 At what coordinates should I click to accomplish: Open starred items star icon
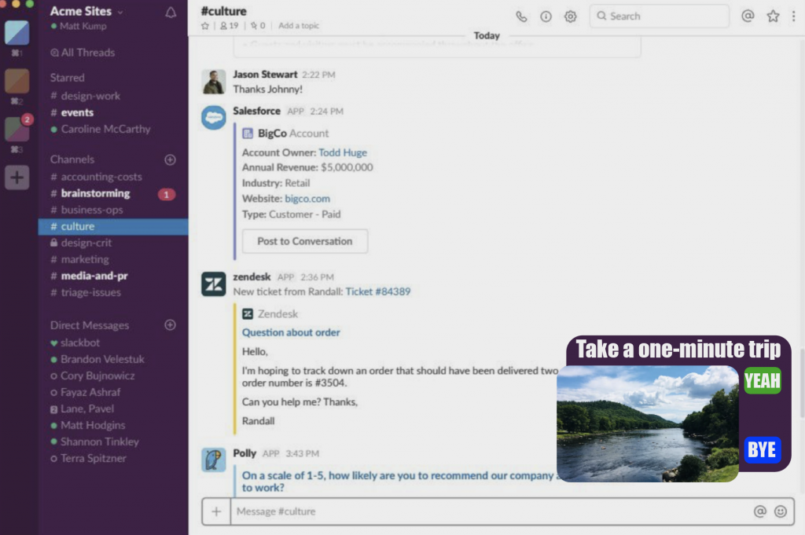(x=773, y=16)
